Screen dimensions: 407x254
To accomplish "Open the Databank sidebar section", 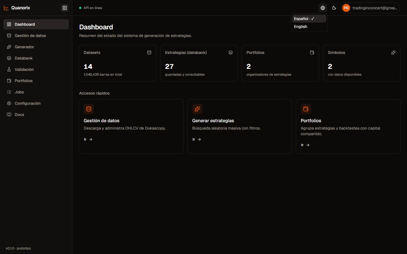I will pos(36,58).
